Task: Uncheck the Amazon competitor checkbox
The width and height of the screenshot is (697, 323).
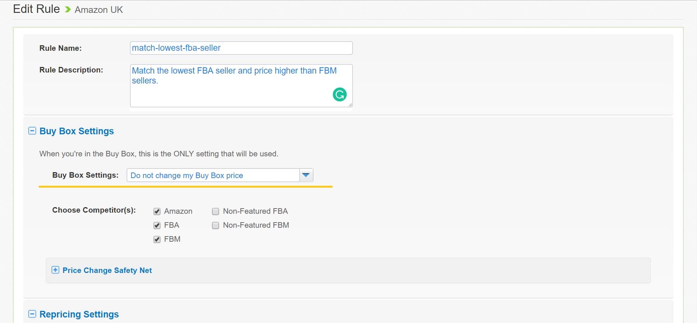Action: [157, 212]
